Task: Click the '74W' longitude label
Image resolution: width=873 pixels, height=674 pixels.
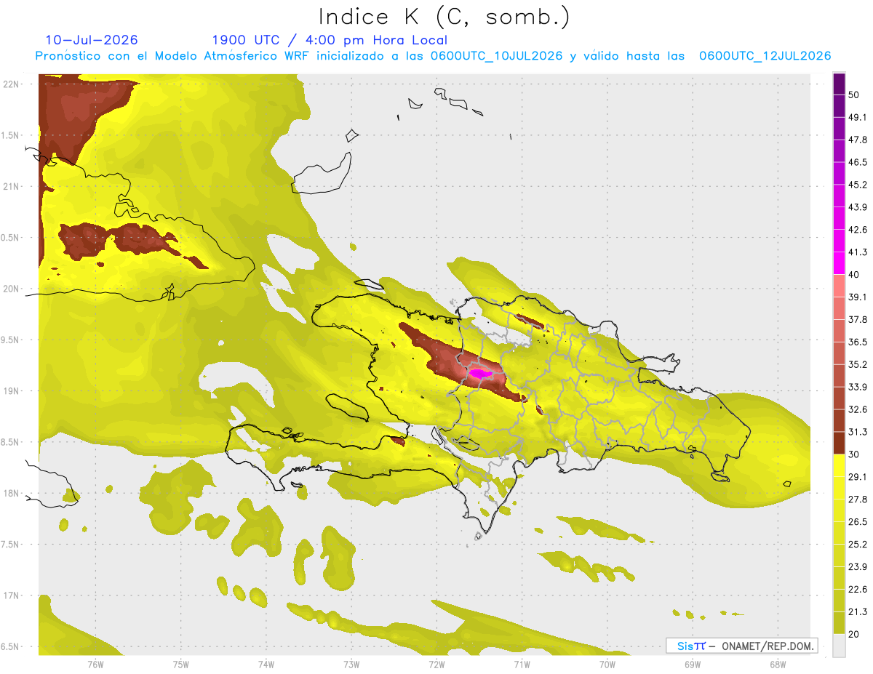Action: click(266, 663)
